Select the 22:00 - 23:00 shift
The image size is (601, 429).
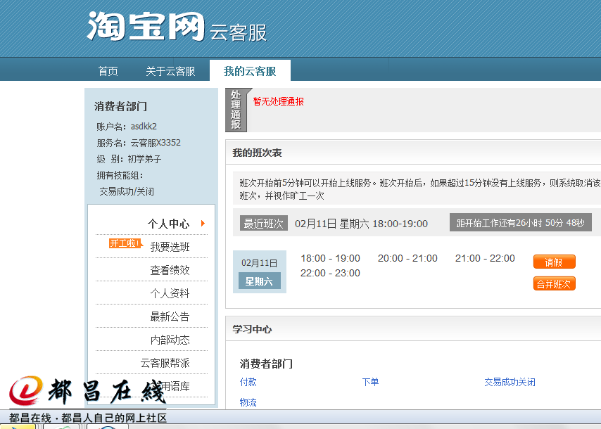click(330, 273)
